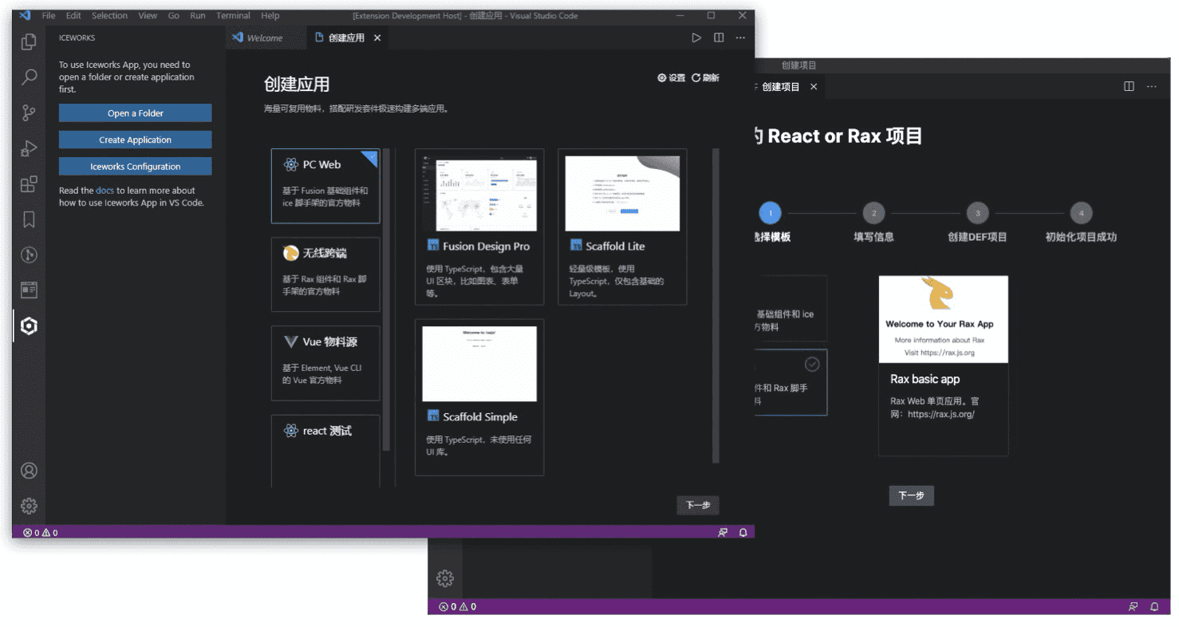Select the checked Rax source card in back window
The image size is (1179, 627).
(790, 382)
